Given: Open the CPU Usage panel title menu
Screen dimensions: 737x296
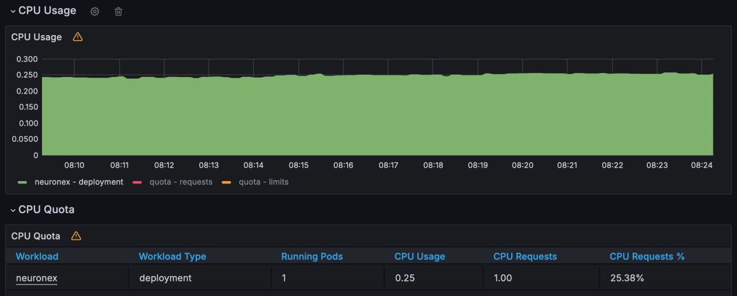Looking at the screenshot, I should pos(36,37).
